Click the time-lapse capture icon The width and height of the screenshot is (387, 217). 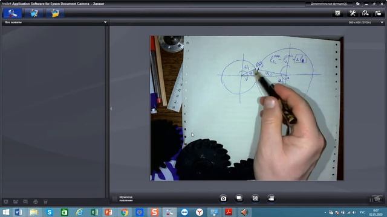coord(255,198)
